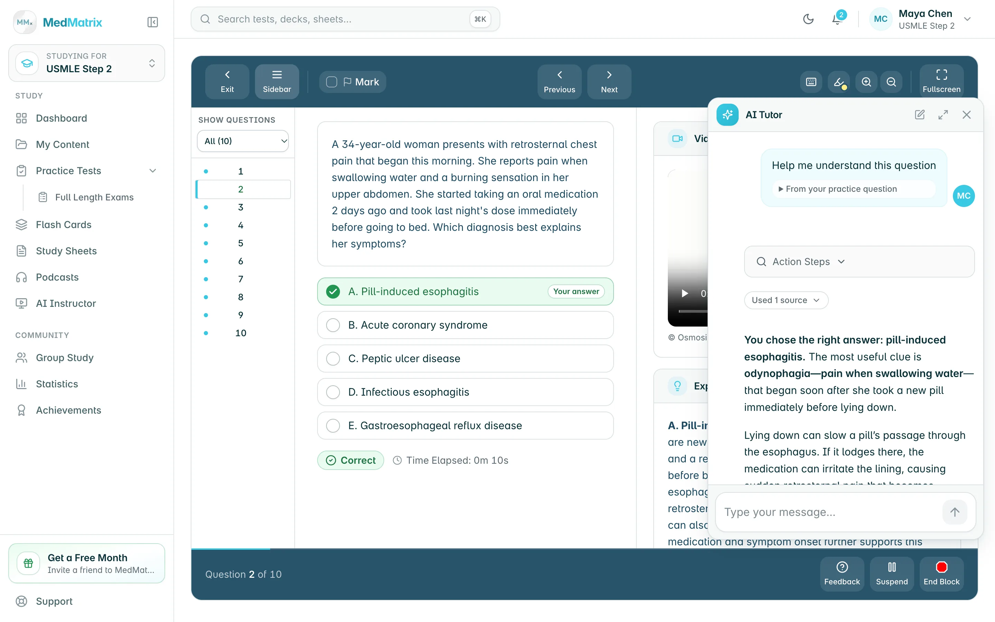Select the highlighter tool icon

pyautogui.click(x=839, y=82)
